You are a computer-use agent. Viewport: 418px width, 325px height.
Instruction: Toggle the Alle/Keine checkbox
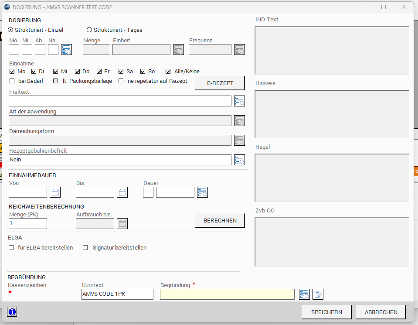[x=168, y=72]
